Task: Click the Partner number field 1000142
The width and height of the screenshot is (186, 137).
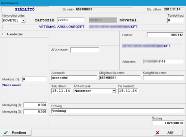Action: [x=165, y=35]
